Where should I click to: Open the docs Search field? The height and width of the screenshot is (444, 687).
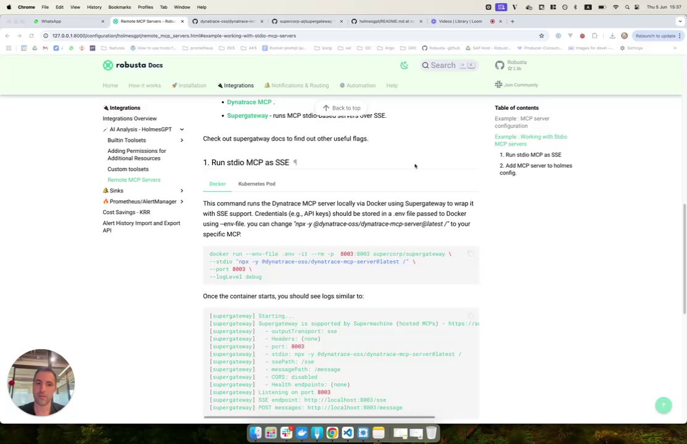pyautogui.click(x=449, y=65)
